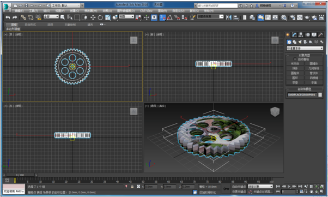Open the Edit menu (编辑)
328x197 pixels.
pos(19,11)
